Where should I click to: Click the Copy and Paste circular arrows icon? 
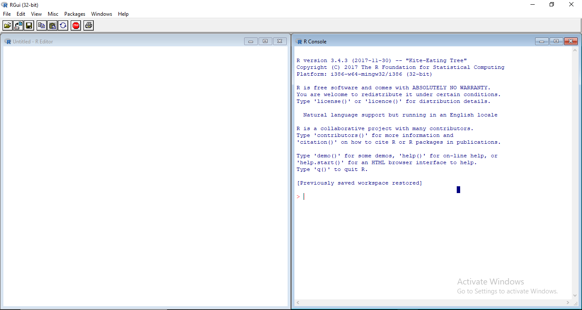click(x=63, y=26)
